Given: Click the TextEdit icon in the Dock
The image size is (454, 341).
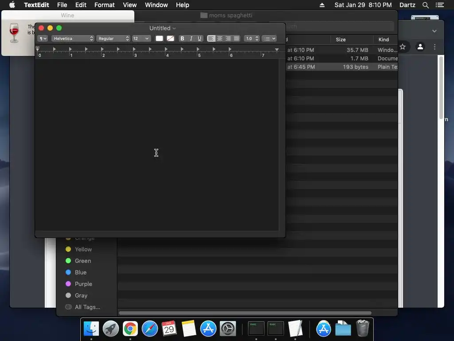Looking at the screenshot, I should tap(295, 329).
